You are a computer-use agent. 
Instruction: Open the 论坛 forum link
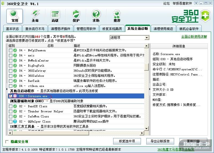click(166, 3)
